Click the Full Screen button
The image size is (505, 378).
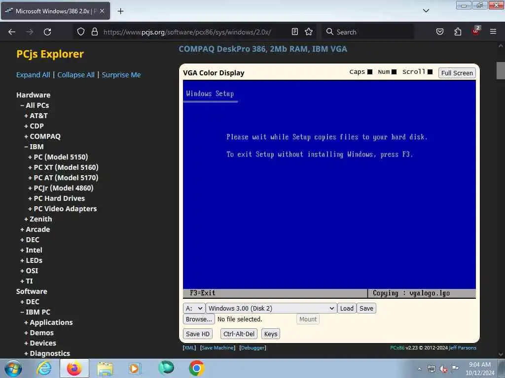457,73
